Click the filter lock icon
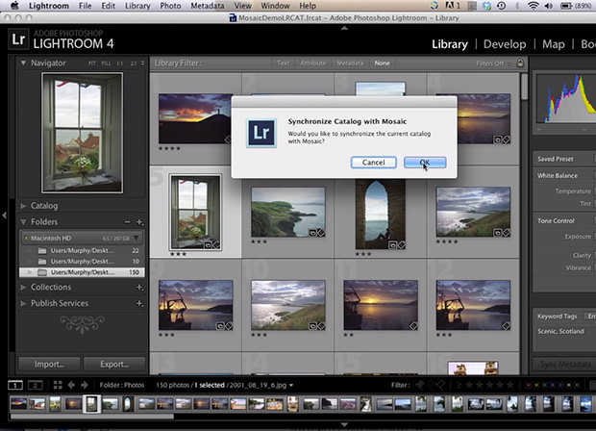 pos(520,63)
